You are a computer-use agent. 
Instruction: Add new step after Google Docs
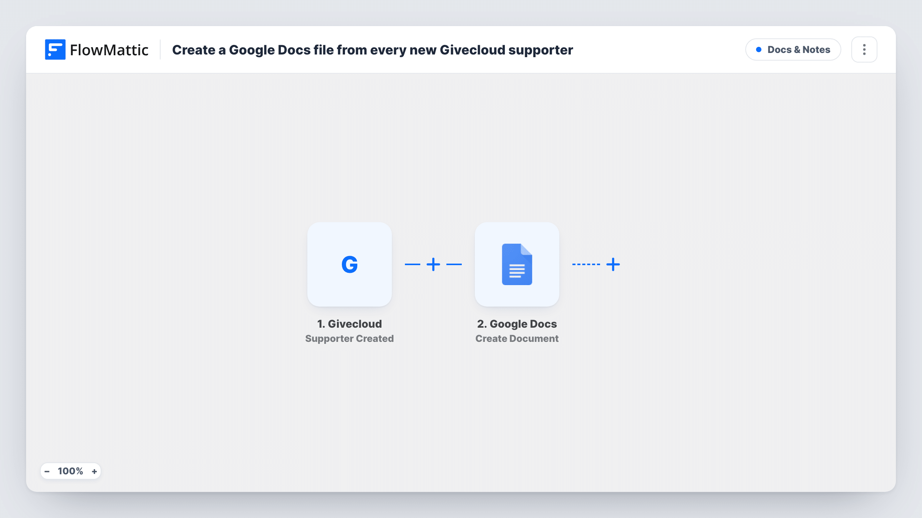[613, 264]
